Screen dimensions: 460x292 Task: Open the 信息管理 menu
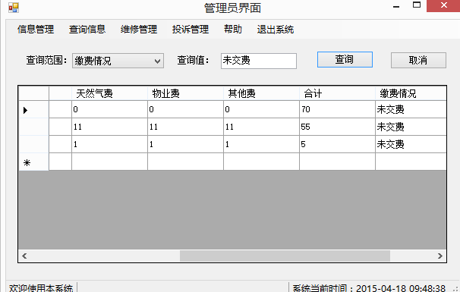(x=36, y=30)
